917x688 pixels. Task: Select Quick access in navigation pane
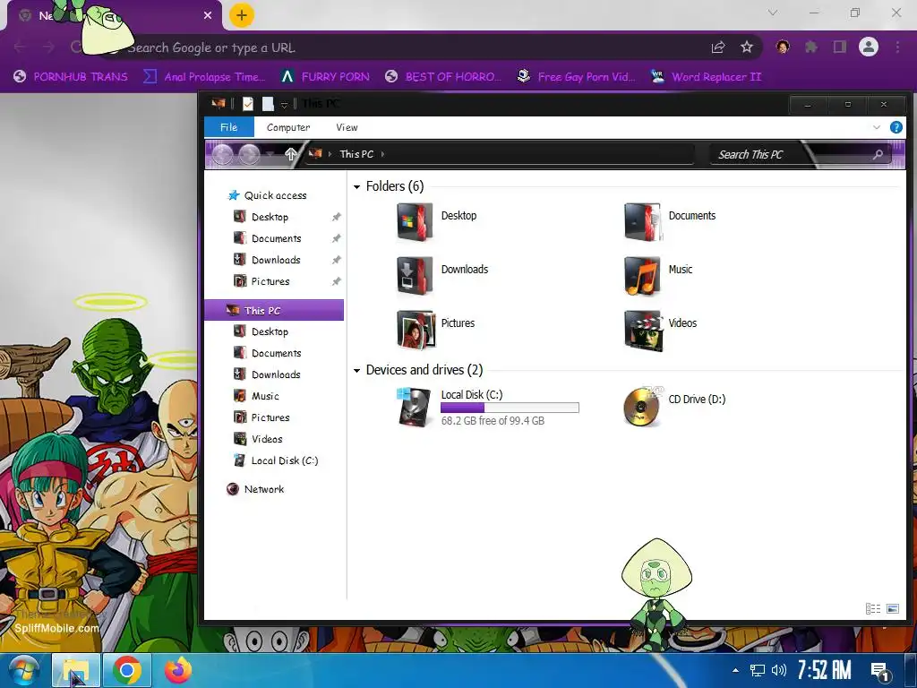(274, 195)
